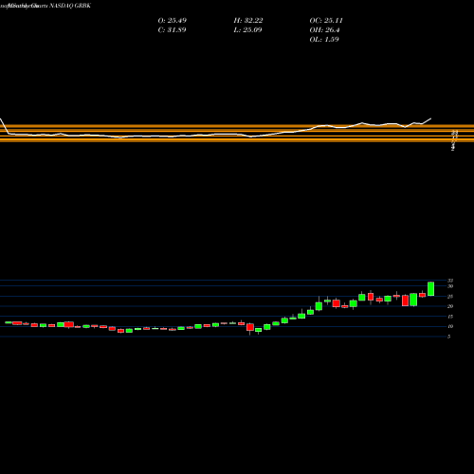Select the high value H: 32.22
Screen dimensions: 474x474
tap(248, 21)
